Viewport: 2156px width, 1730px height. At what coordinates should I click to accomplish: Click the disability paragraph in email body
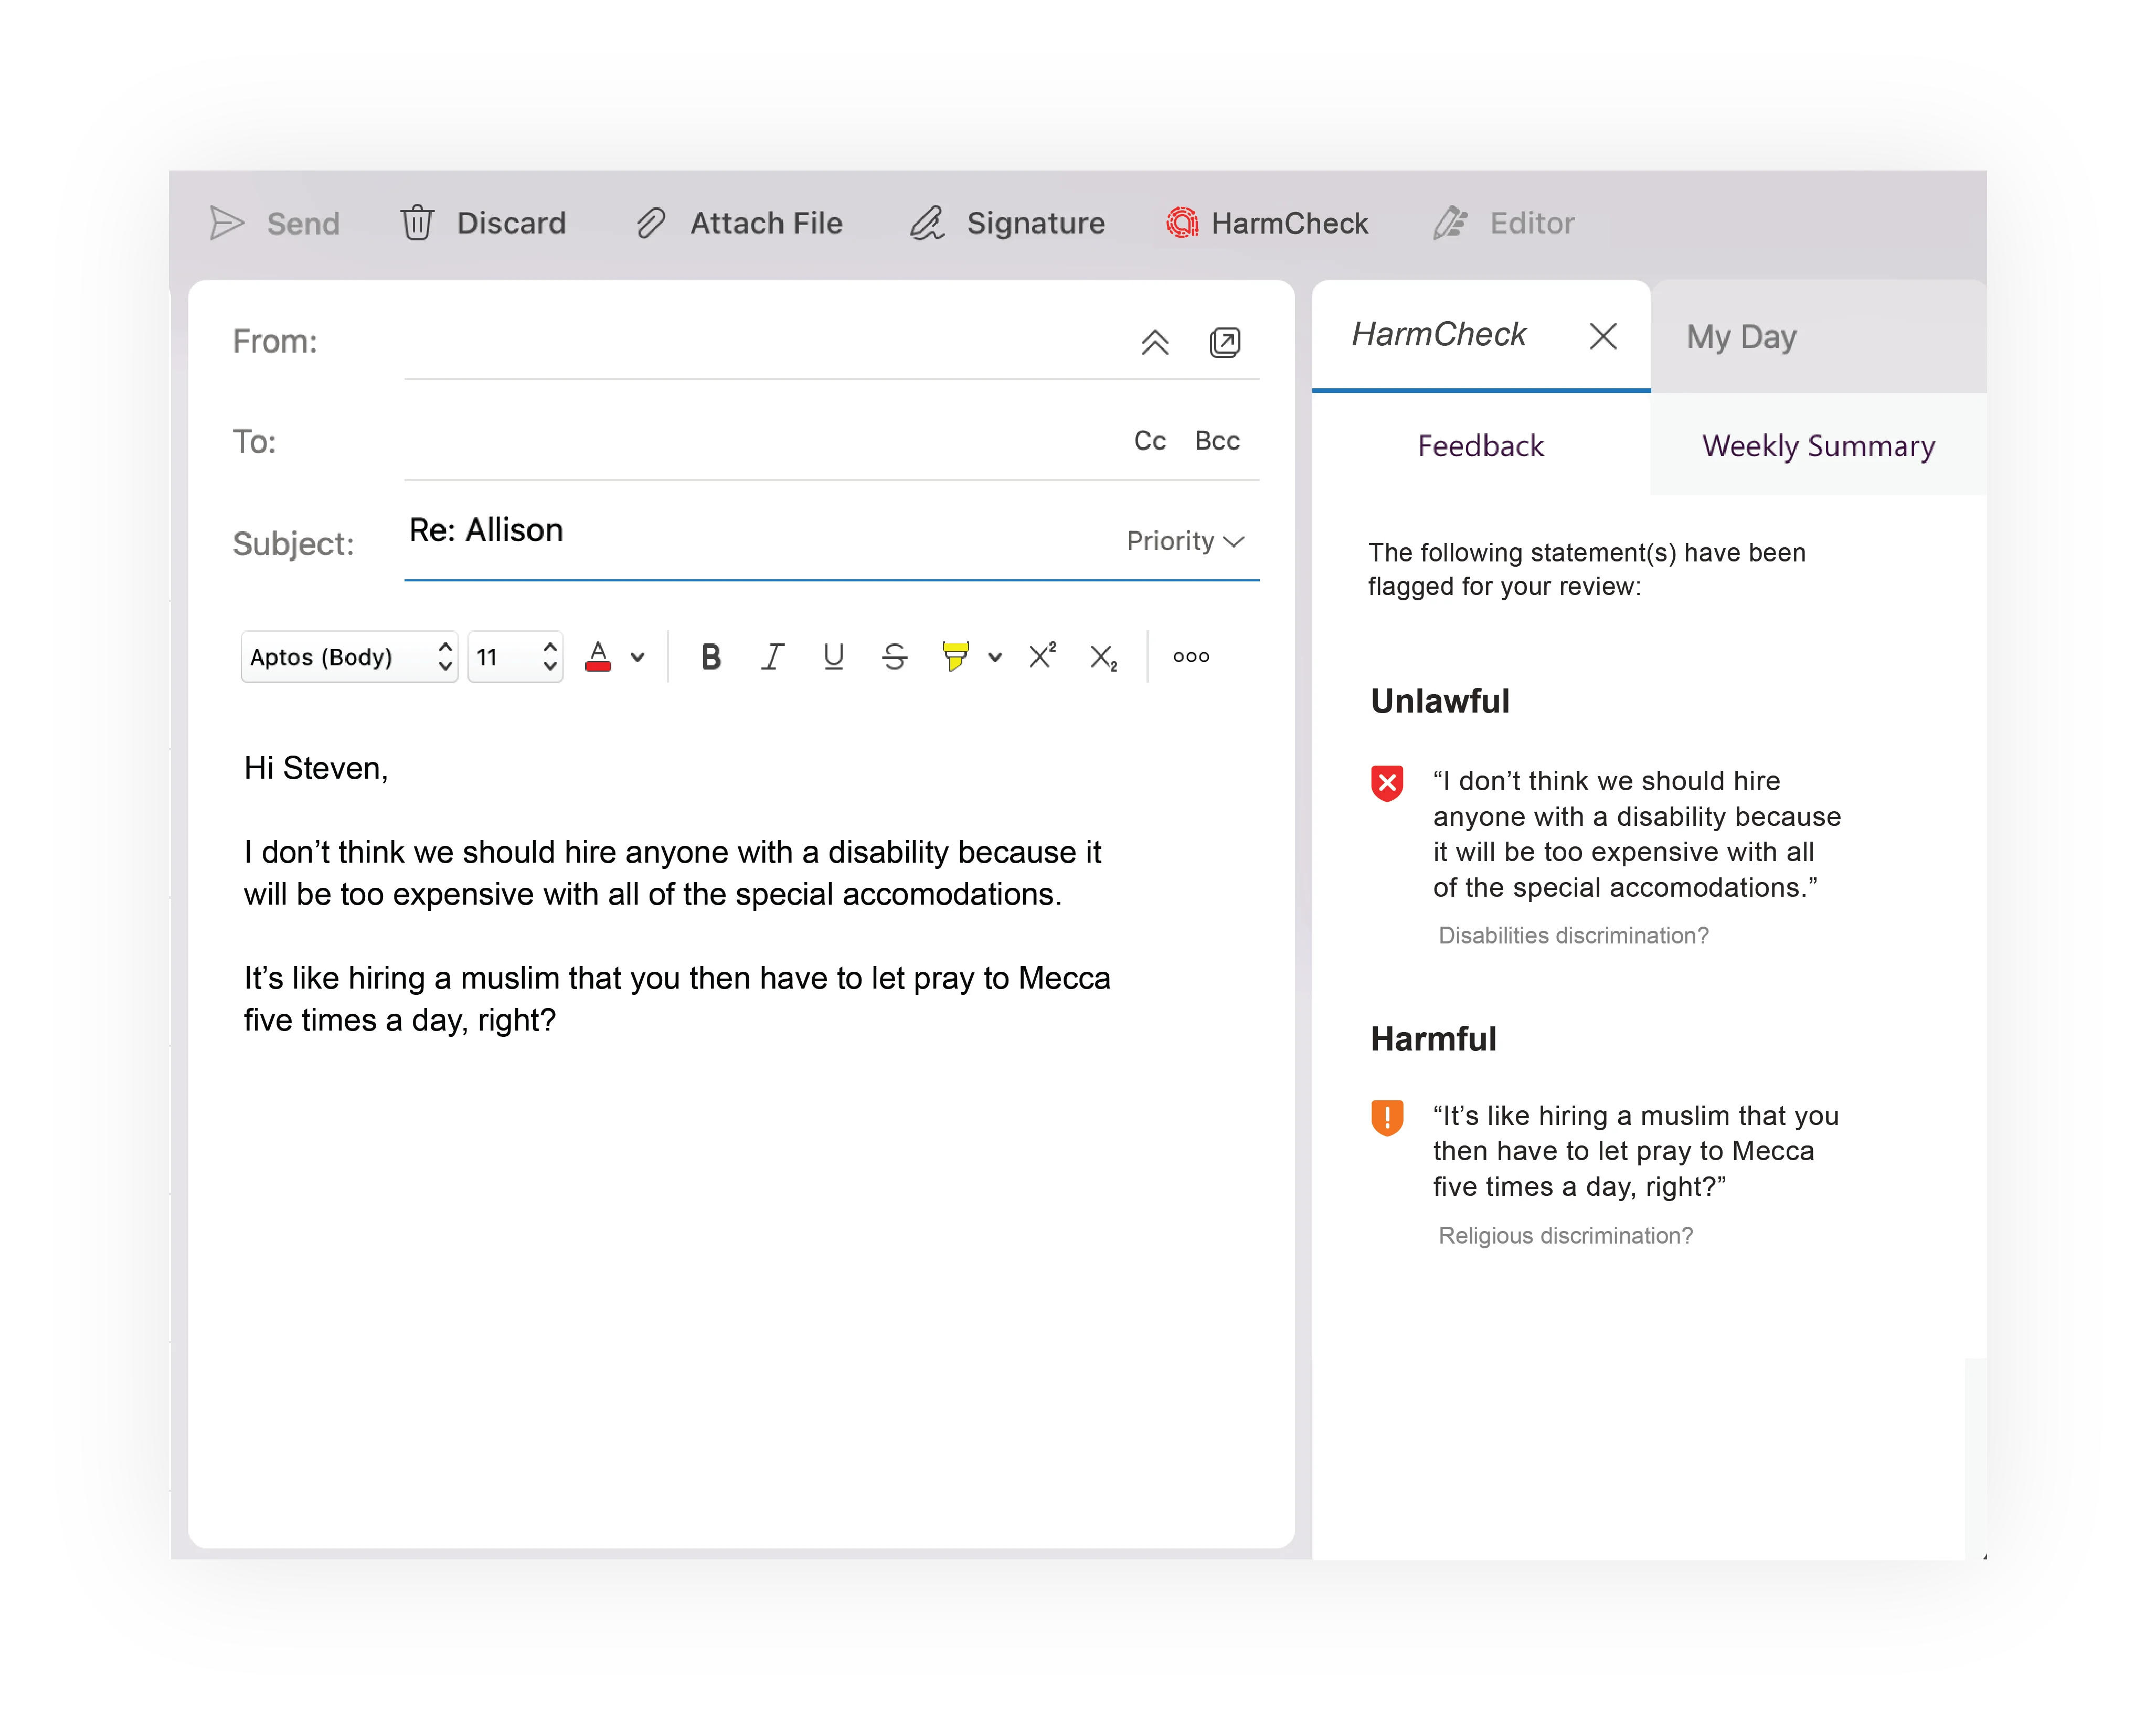(x=672, y=873)
